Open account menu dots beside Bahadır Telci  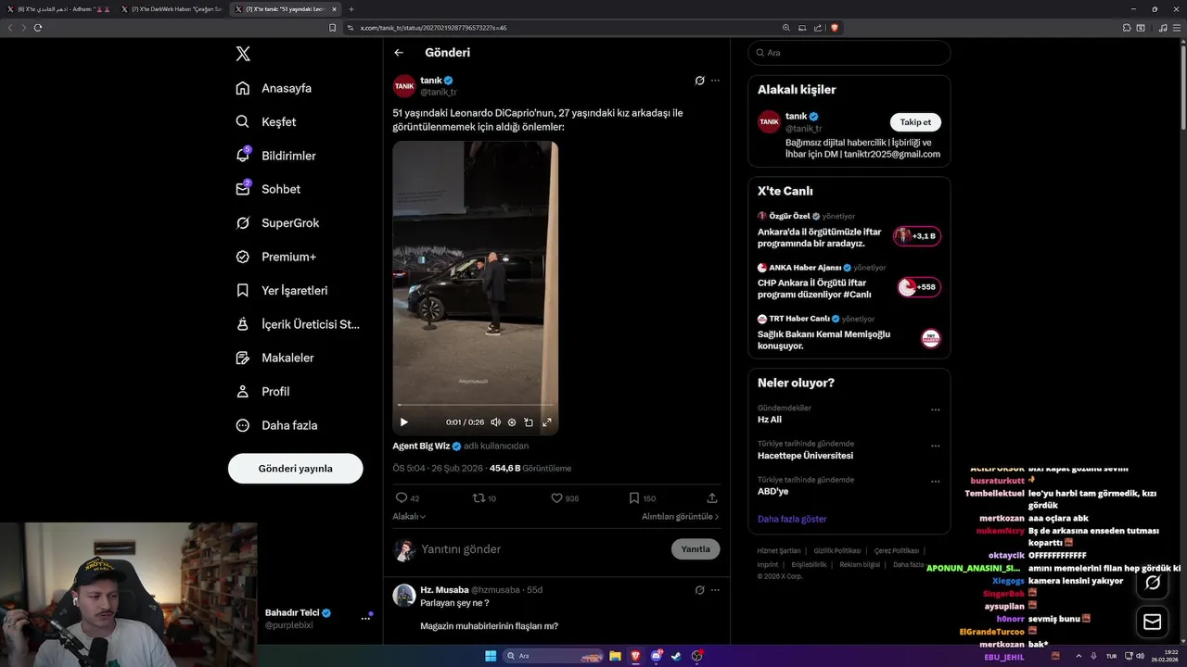(x=365, y=618)
